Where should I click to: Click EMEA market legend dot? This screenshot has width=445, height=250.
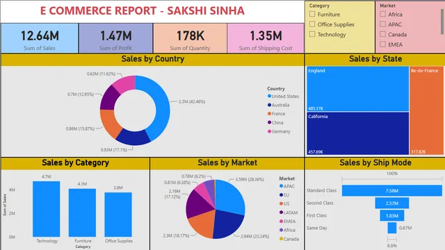(x=281, y=221)
